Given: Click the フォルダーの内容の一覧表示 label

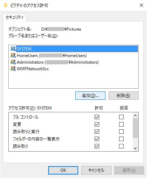Looking at the screenshot, I should click(x=36, y=139).
